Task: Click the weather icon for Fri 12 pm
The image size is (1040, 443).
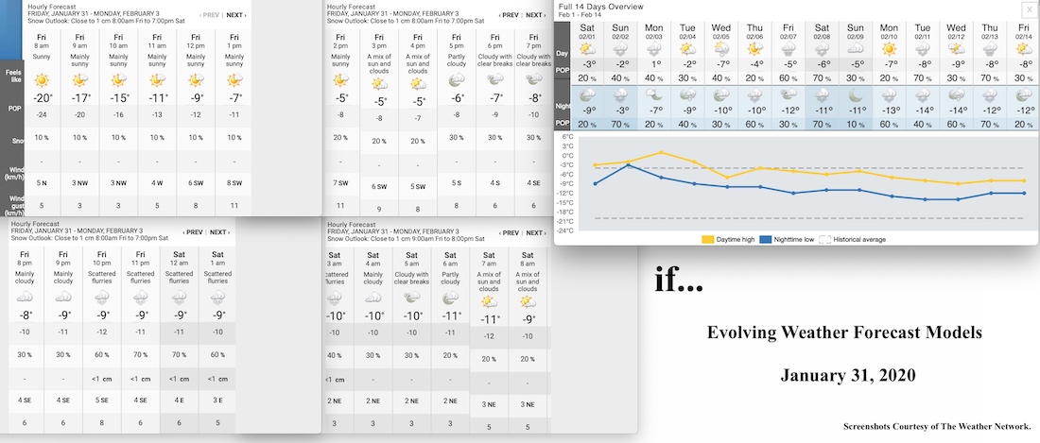Action: point(196,81)
